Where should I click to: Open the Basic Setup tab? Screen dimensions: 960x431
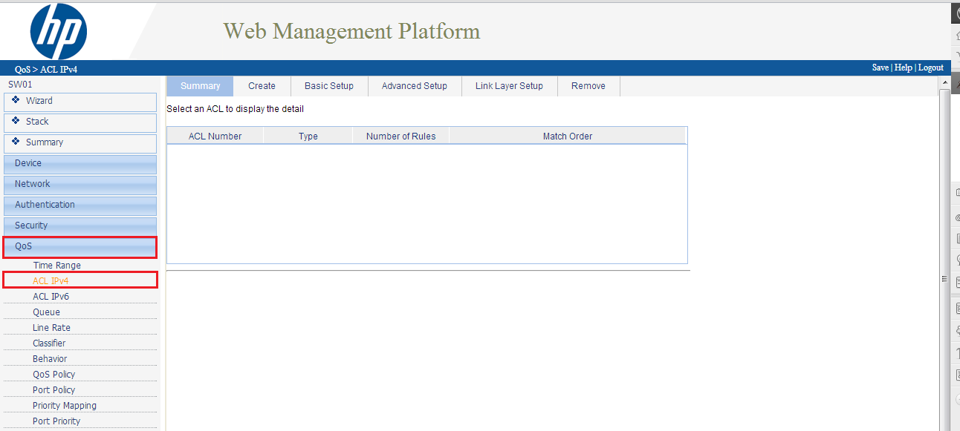(x=328, y=86)
